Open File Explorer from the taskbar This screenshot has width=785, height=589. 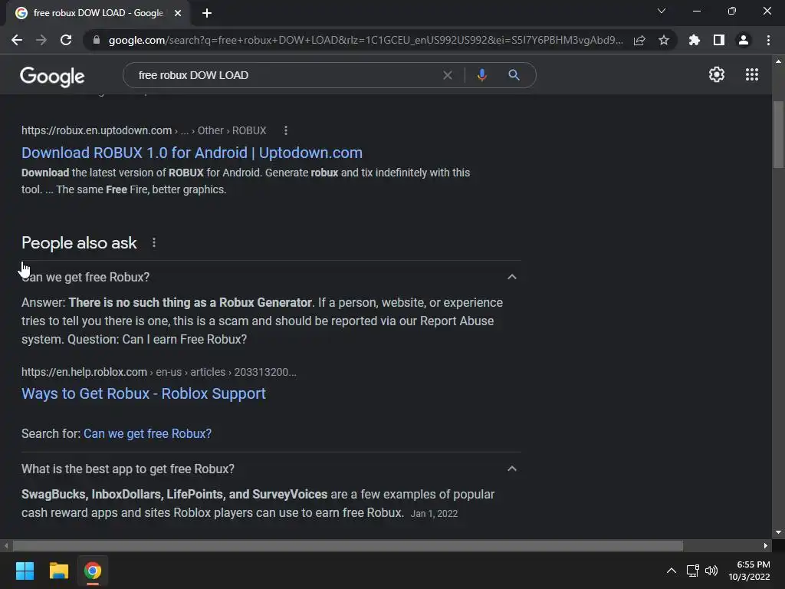(58, 571)
